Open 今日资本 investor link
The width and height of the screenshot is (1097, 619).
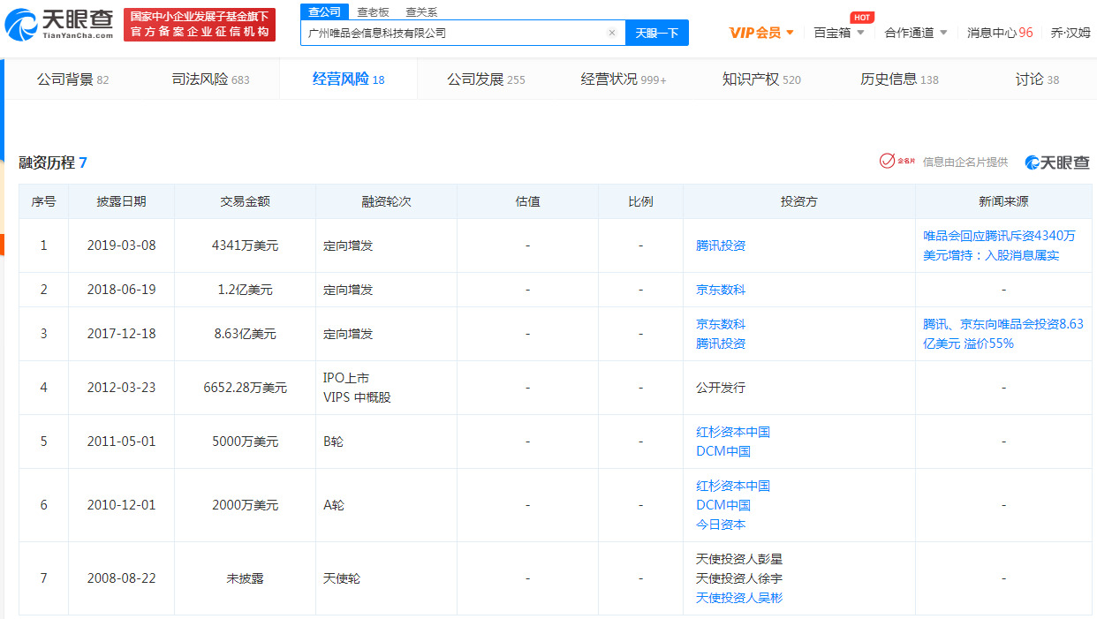coord(721,525)
